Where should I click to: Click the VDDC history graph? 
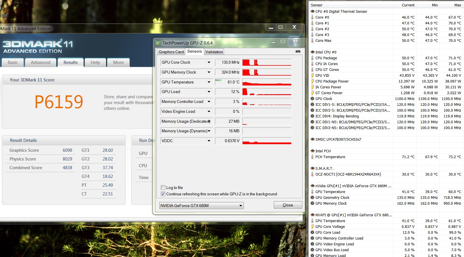click(x=267, y=141)
